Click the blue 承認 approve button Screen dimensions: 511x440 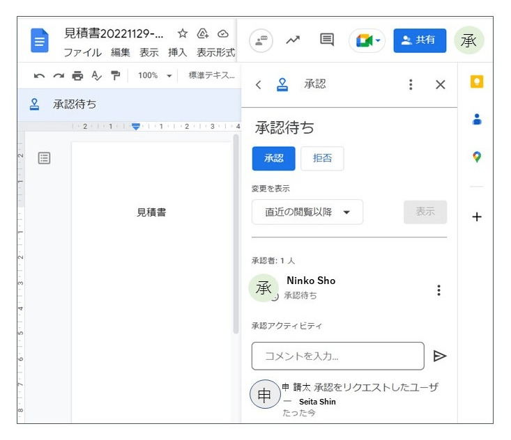274,159
